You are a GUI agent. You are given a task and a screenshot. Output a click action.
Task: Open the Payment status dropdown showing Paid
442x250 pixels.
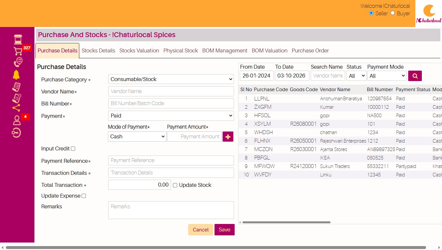click(171, 116)
